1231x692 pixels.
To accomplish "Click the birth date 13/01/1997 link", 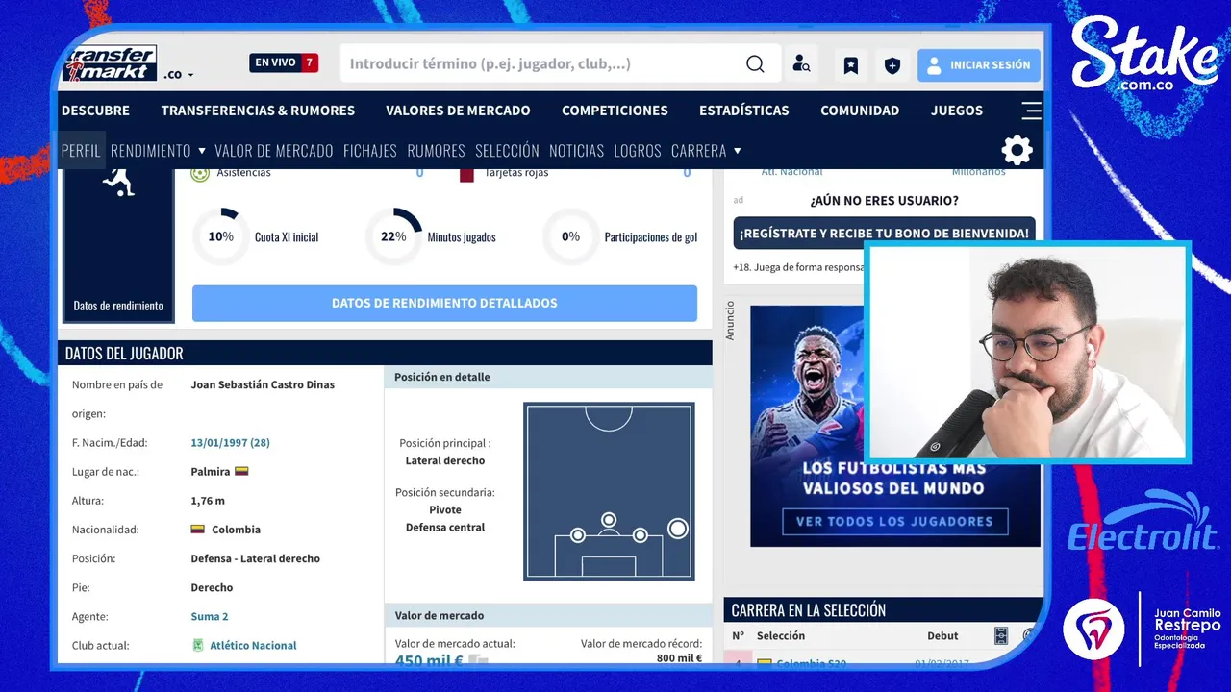I will pos(230,443).
